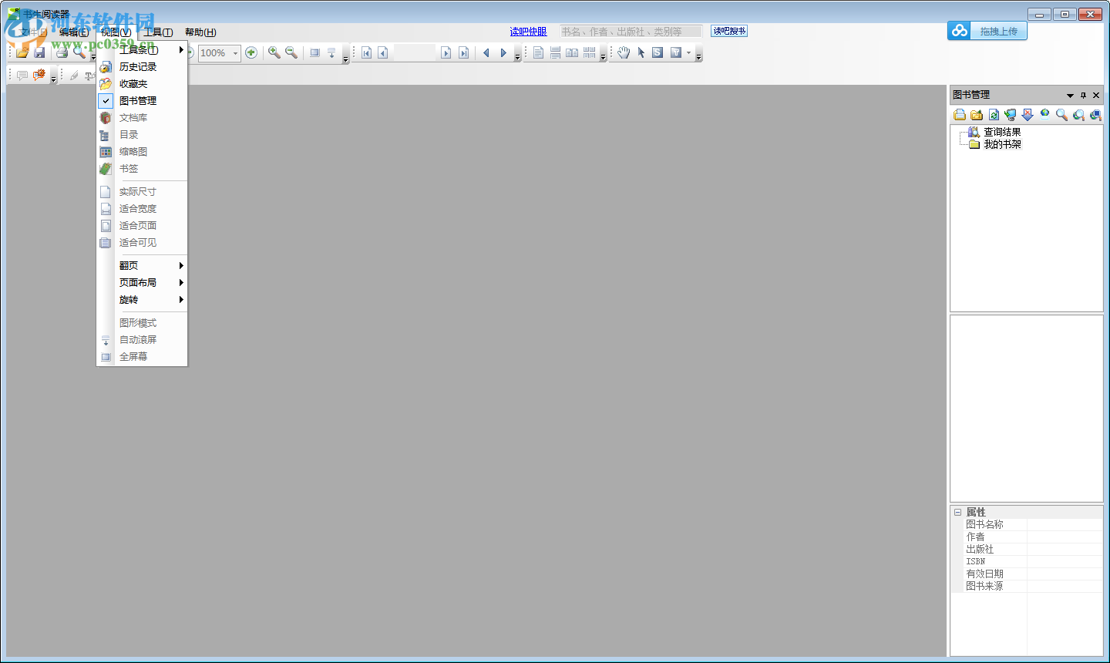Click the plain magnifier search icon in 图书管理

coord(1061,115)
